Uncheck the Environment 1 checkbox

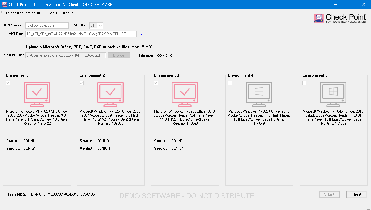click(x=8, y=83)
